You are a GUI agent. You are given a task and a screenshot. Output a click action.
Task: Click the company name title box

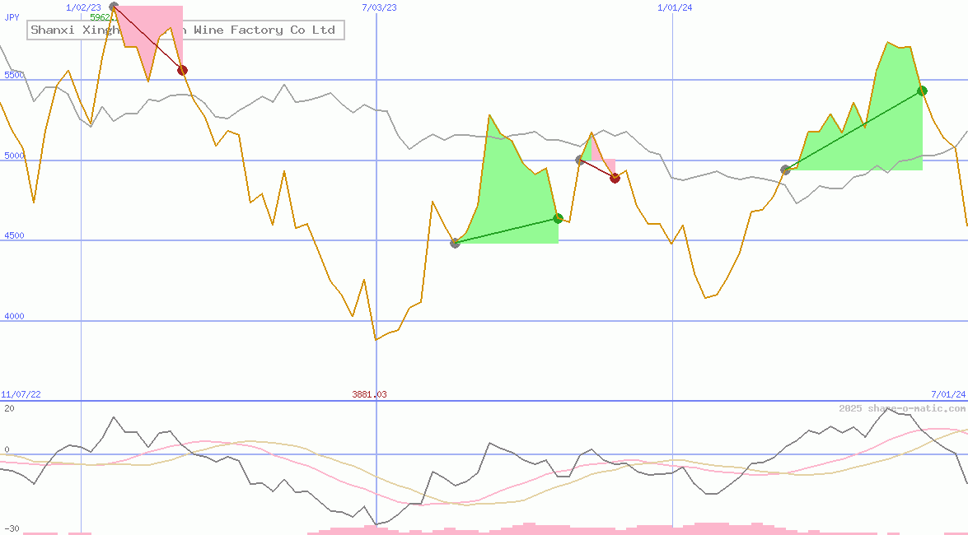(185, 30)
